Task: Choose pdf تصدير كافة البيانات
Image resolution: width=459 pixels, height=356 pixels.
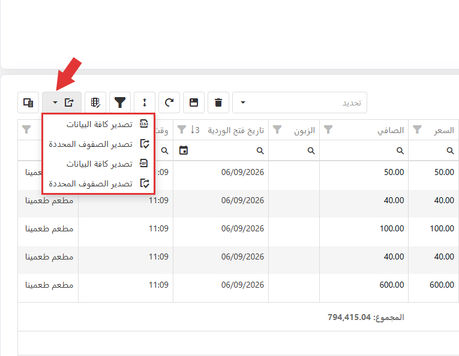Action: point(98,164)
